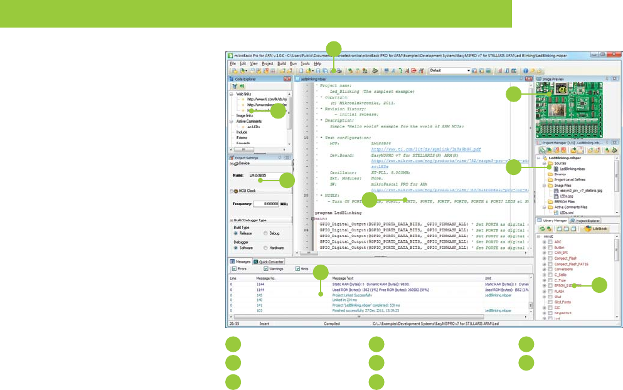Click Code Explorer expand-all icon
This screenshot has height=390, width=623.
pyautogui.click(x=235, y=86)
